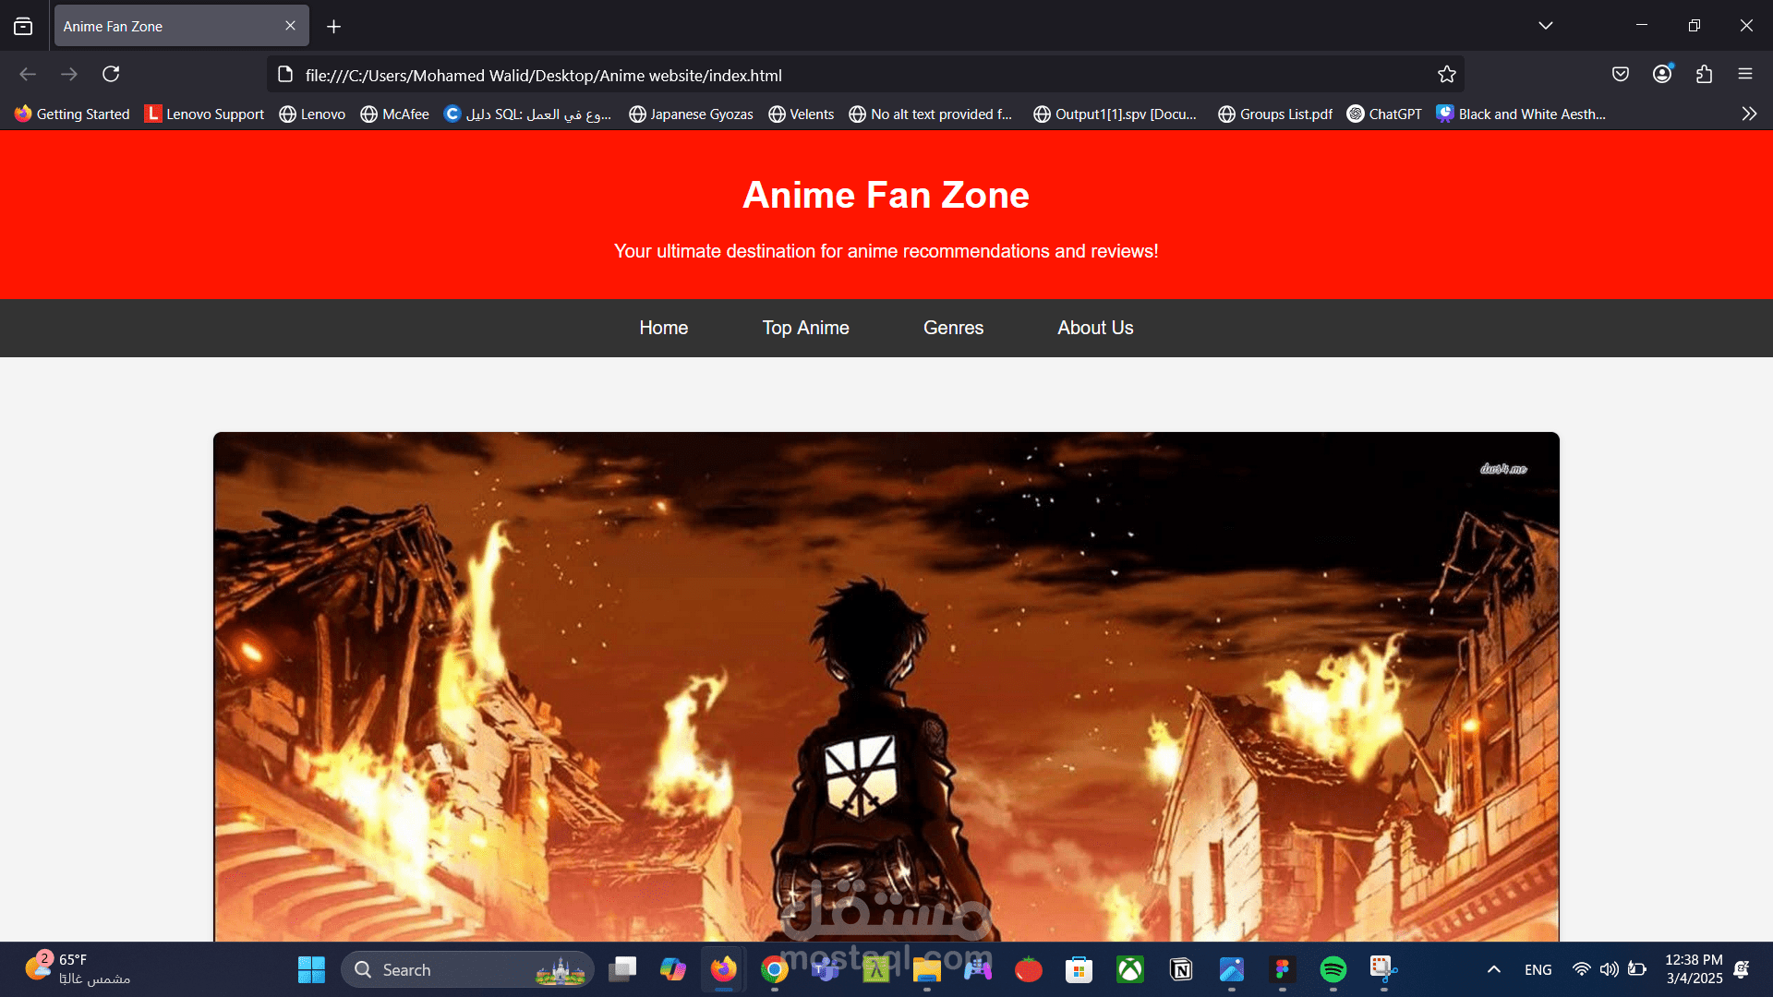Click the Home navigation link

[x=663, y=328]
